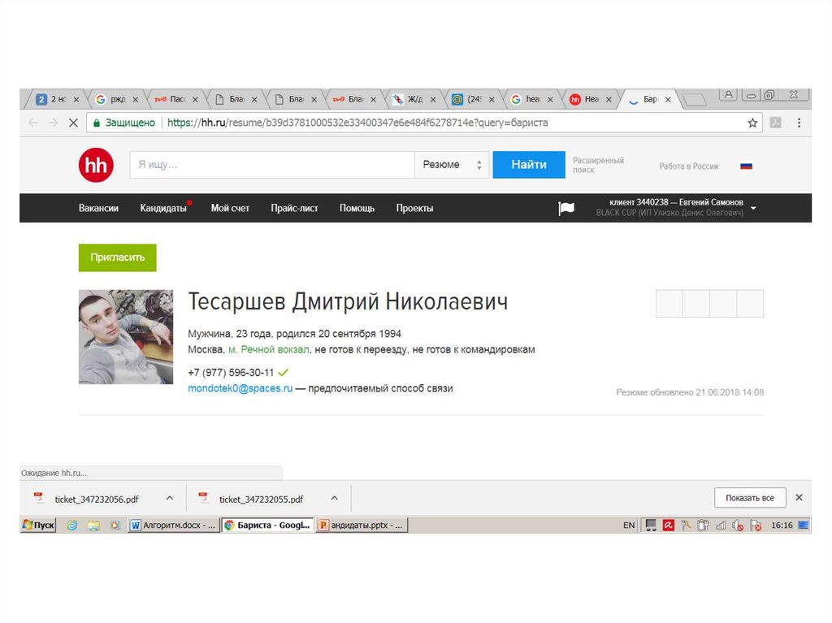This screenshot has width=832, height=623.
Task: Click the red antivirus tray icon
Action: pyautogui.click(x=668, y=526)
